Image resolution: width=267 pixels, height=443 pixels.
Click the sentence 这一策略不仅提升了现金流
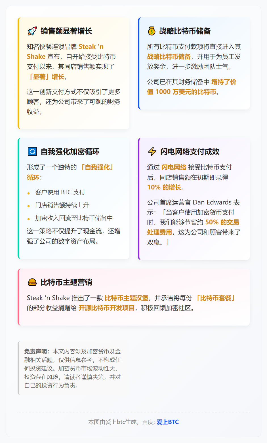64,231
